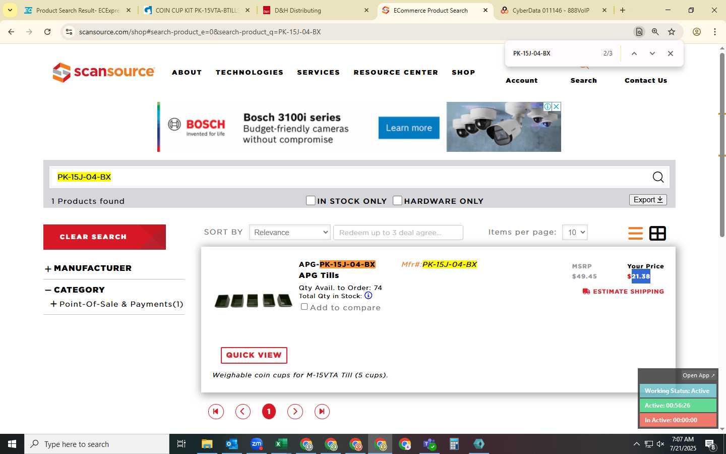Check the Add to compare box
Image resolution: width=726 pixels, height=454 pixels.
(304, 307)
